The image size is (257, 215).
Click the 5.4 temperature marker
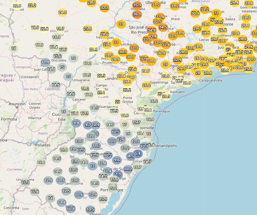tap(138, 154)
